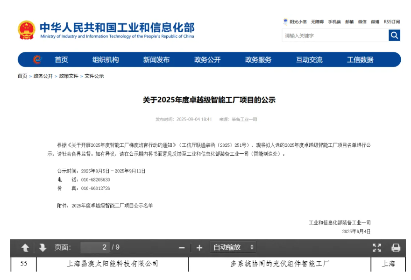411x280 pixels.
Task: Open the 政务公开 navigation menu
Action: click(207, 59)
